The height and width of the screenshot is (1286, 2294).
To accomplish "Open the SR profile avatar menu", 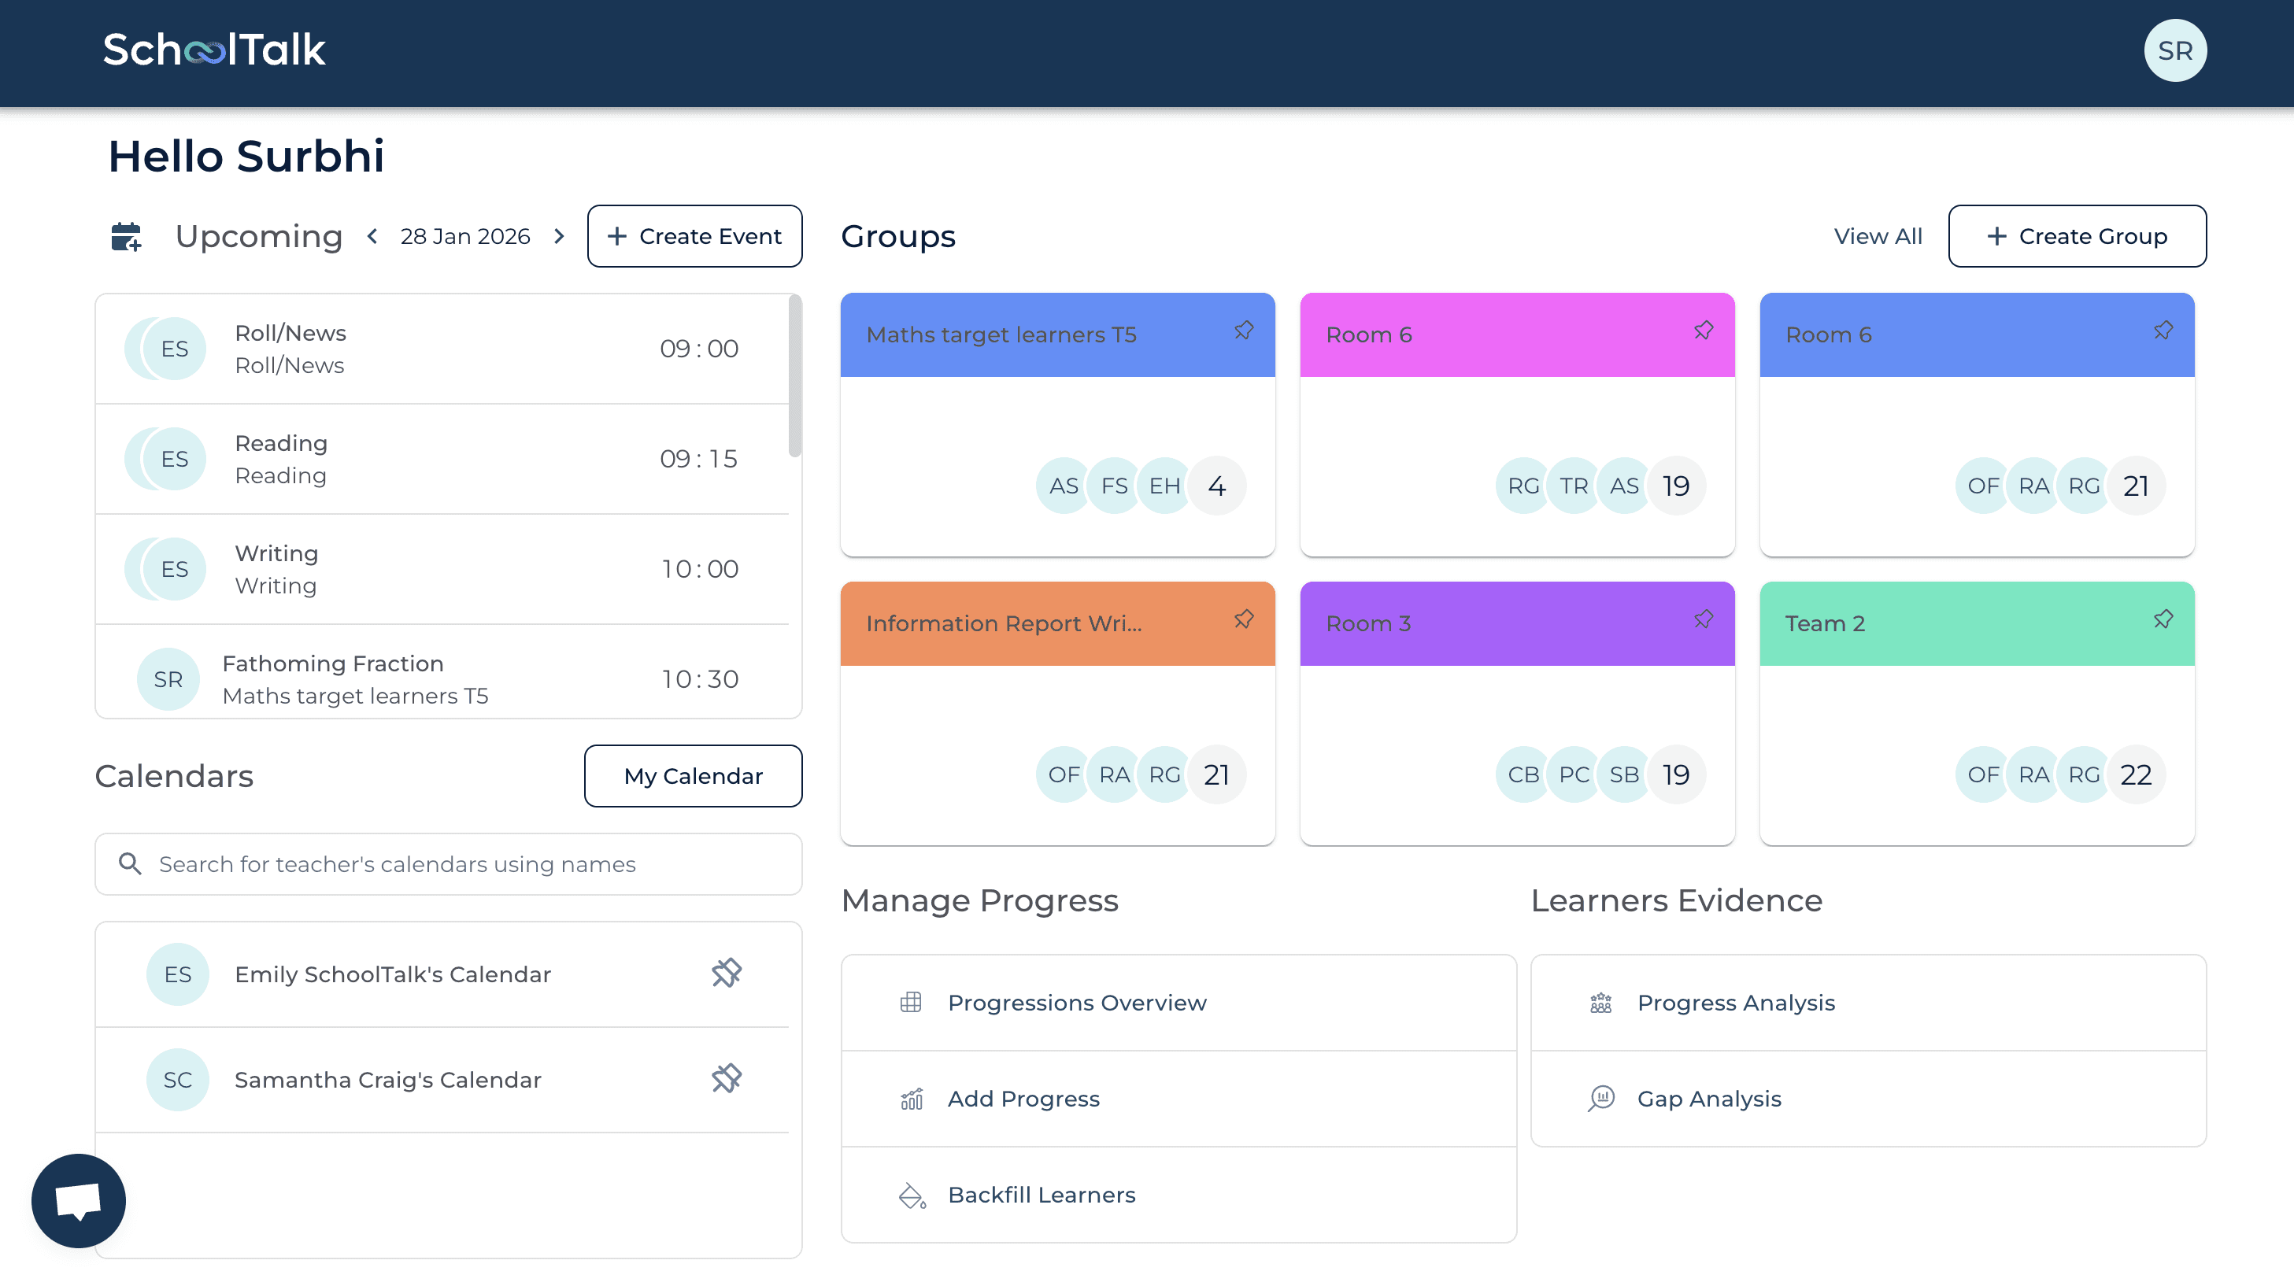I will pyautogui.click(x=2174, y=50).
